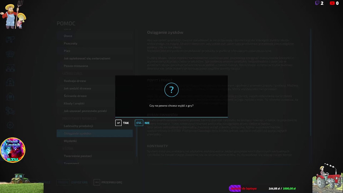The image size is (343, 193).
Task: Open the Ścinanie drzew help topic
Action: [x=95, y=96]
